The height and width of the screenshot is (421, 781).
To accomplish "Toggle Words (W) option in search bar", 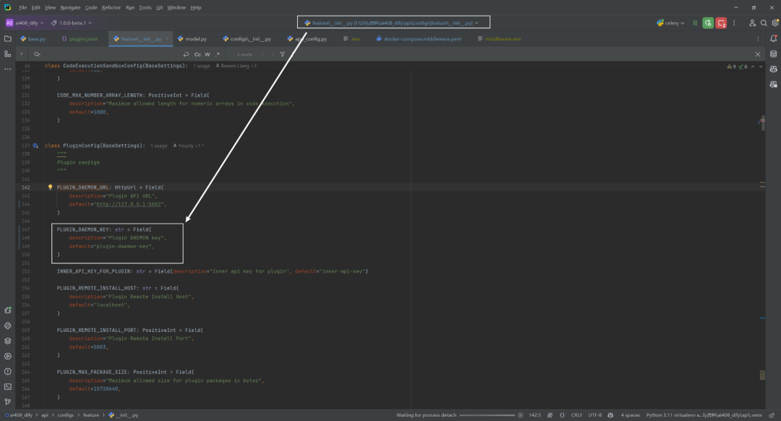I will [208, 54].
